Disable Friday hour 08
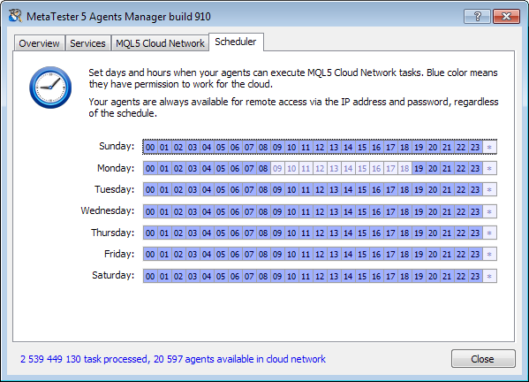Viewport: 529px width, 382px height. pos(263,255)
